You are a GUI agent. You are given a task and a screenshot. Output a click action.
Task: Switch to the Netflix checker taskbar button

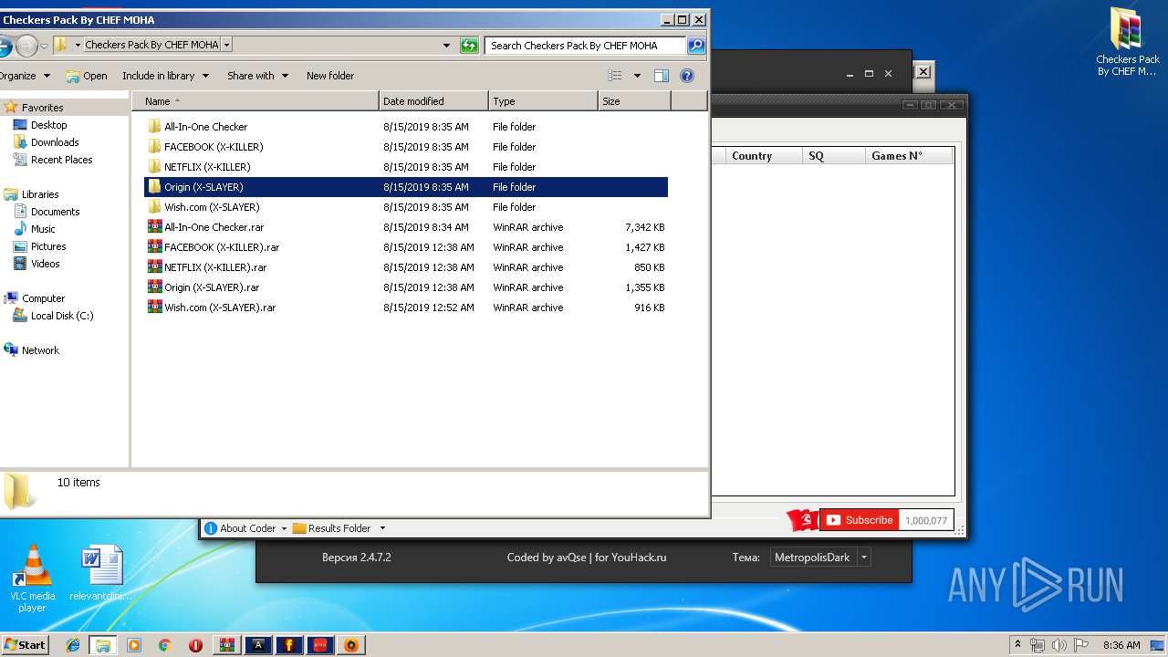320,645
